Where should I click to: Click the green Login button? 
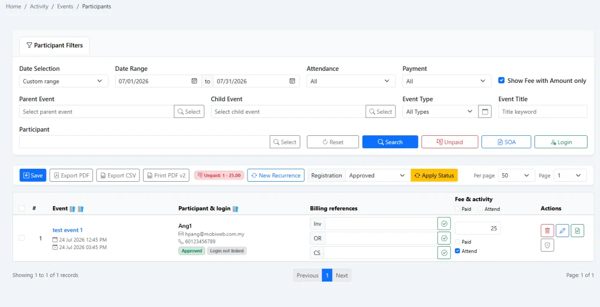point(561,142)
